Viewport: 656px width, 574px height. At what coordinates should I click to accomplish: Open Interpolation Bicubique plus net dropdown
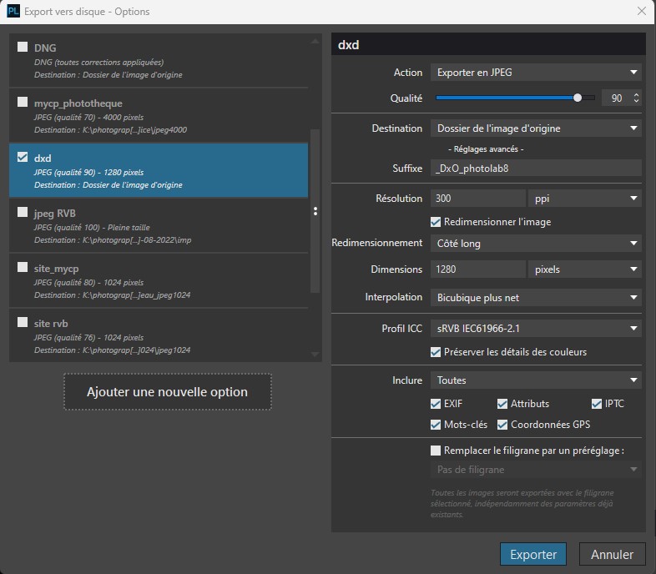(x=536, y=298)
